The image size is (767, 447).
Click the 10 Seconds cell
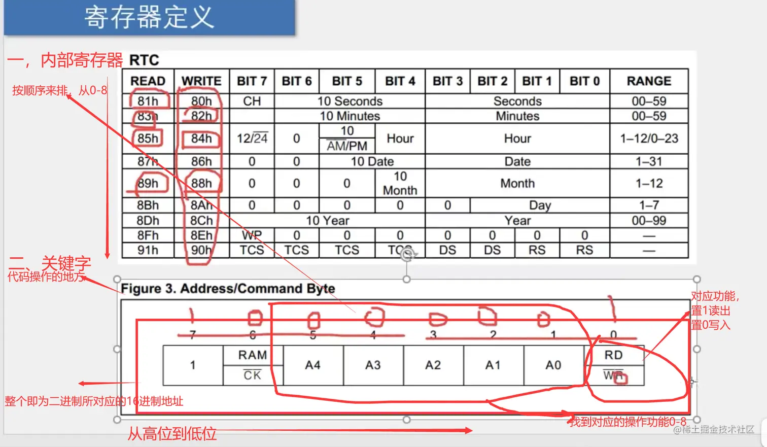tap(350, 101)
